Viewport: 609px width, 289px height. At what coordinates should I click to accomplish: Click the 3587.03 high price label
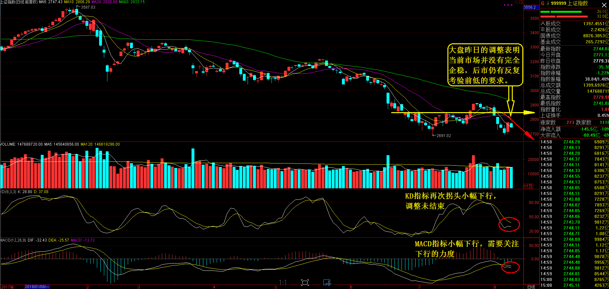88,7
